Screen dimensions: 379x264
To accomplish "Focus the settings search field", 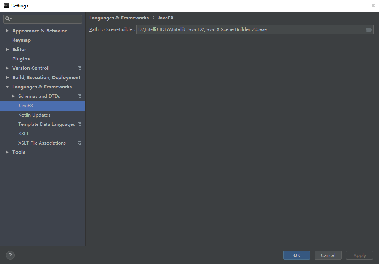I will point(43,19).
